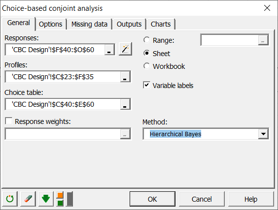The height and width of the screenshot is (210, 278).
Task: Click the orange and green squares icon
Action: pos(60,199)
